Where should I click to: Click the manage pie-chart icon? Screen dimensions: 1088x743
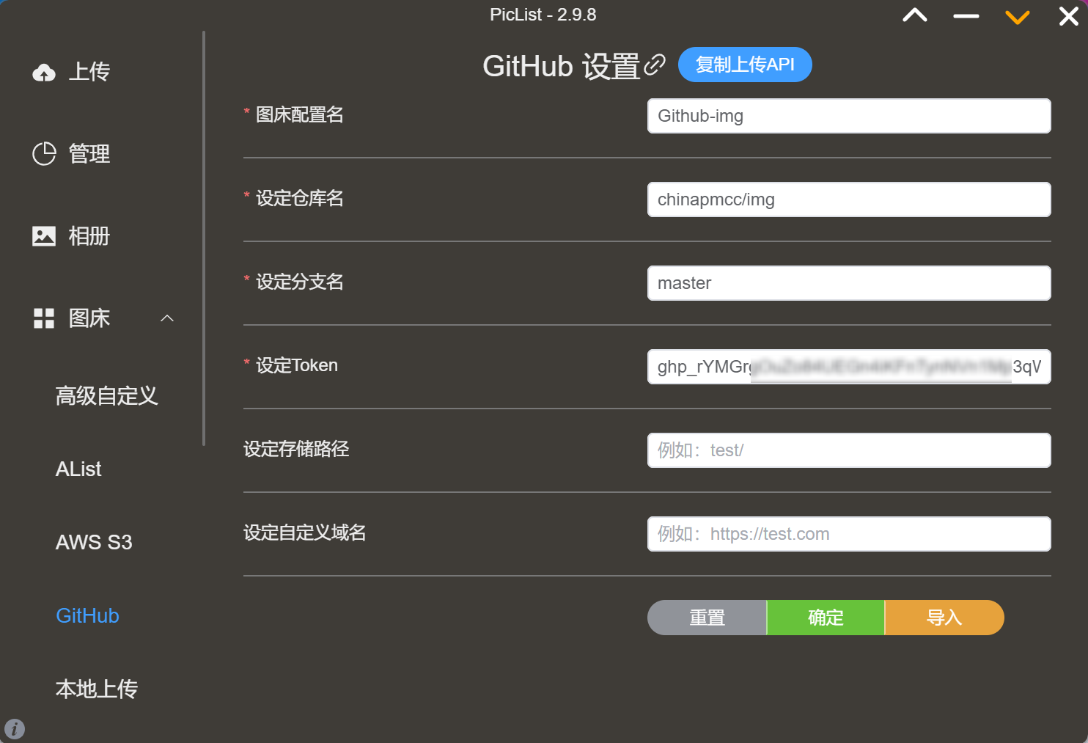pyautogui.click(x=44, y=154)
